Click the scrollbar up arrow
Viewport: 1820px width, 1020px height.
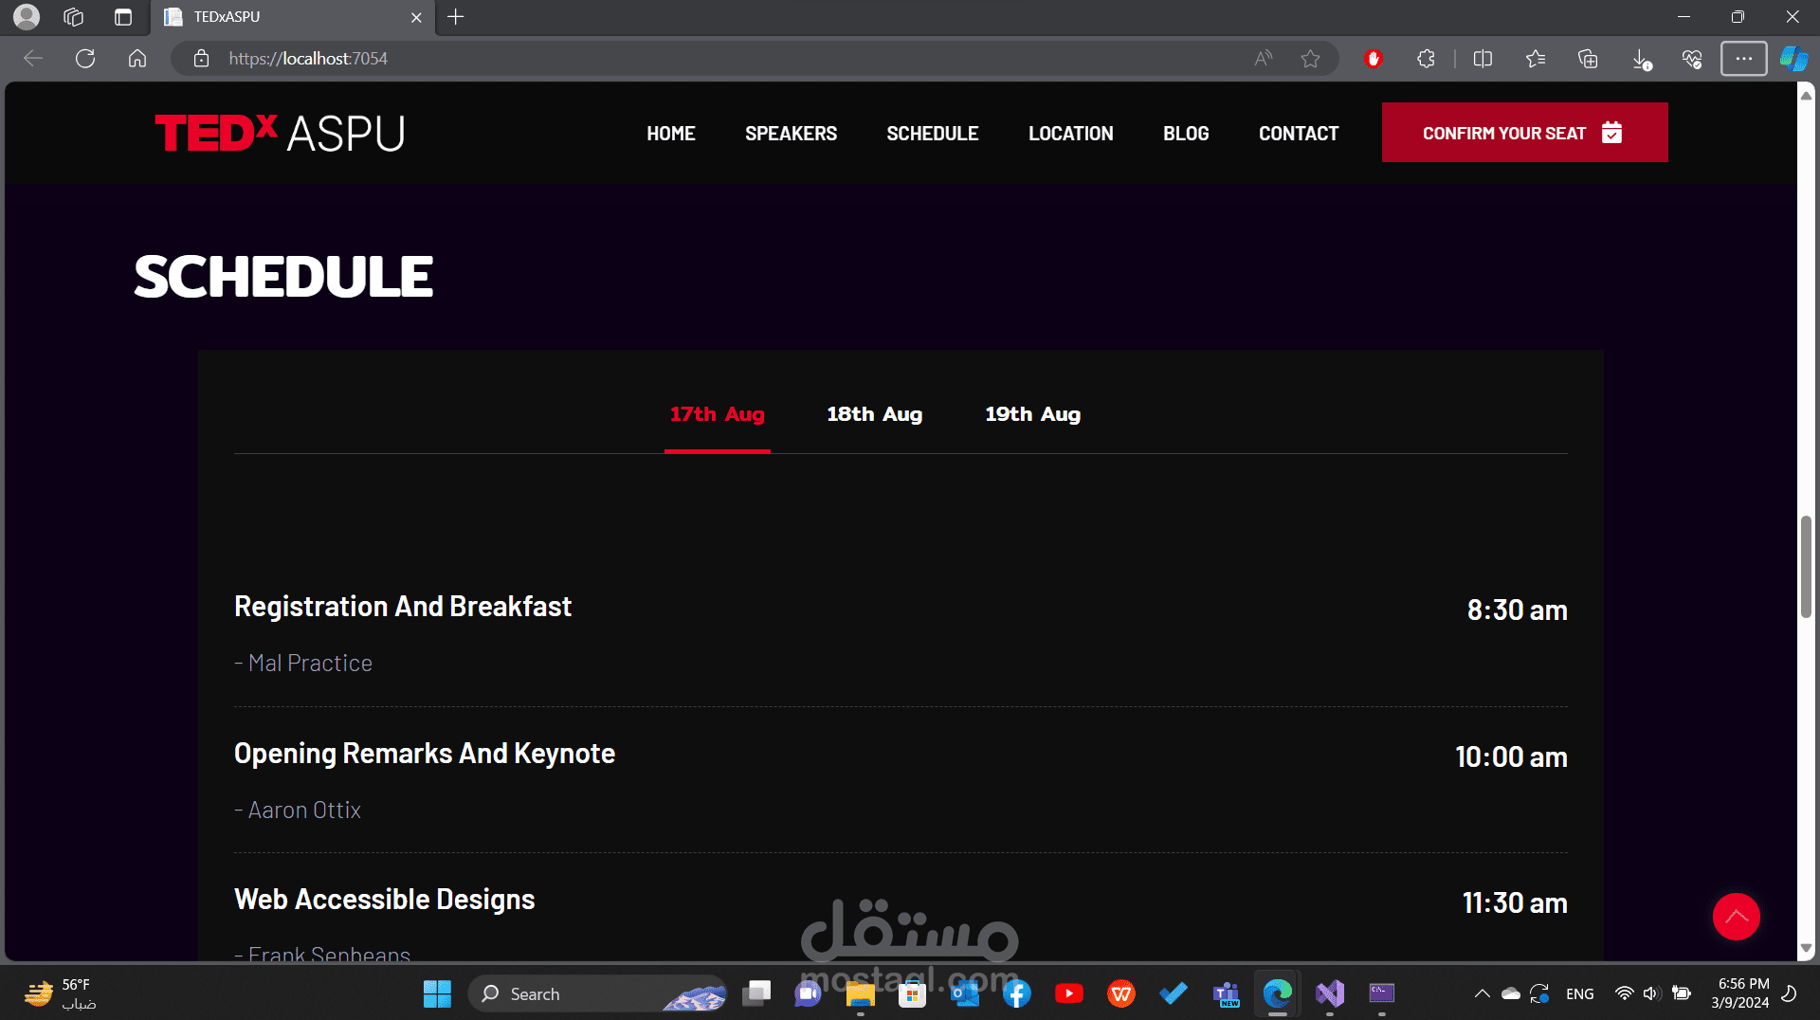[x=1806, y=95]
